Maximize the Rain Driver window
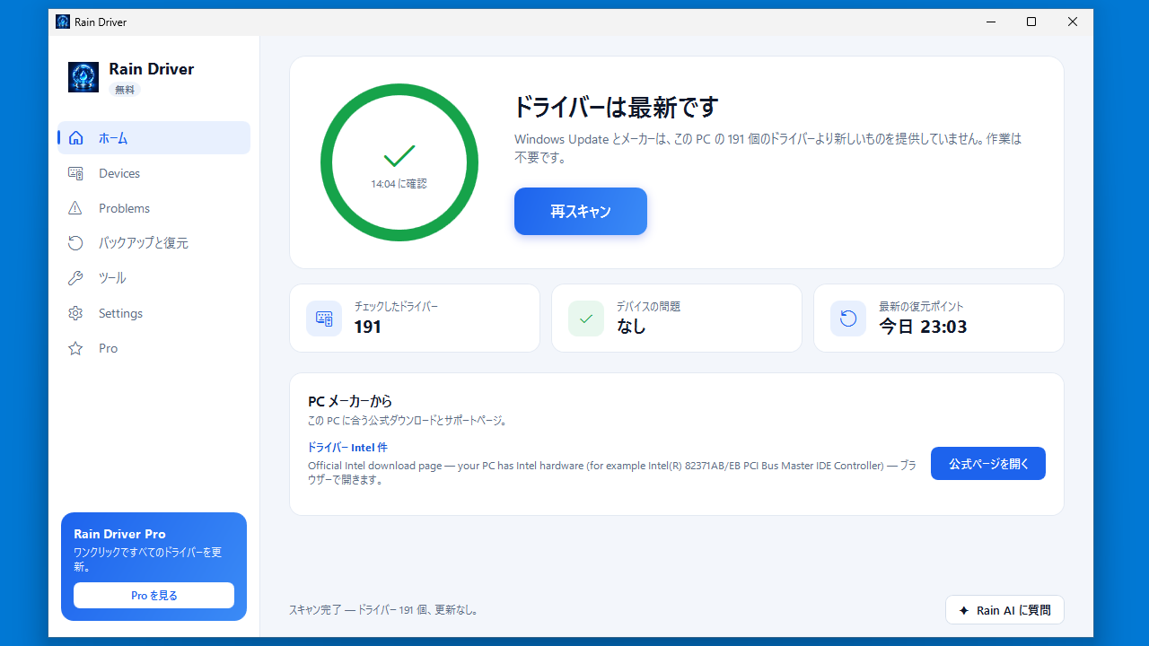1149x646 pixels. [x=1031, y=22]
